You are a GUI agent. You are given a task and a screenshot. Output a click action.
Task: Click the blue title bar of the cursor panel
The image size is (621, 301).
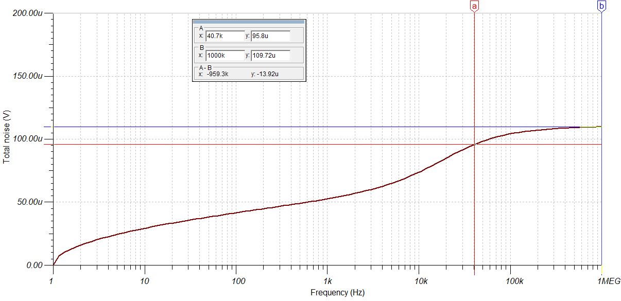point(249,23)
